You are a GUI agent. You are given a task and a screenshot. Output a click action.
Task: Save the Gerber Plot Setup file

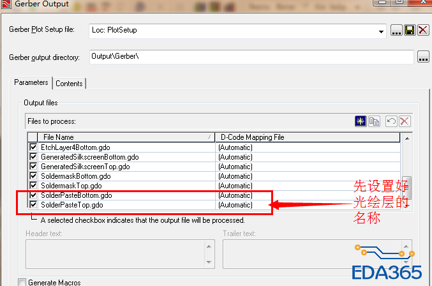(410, 30)
